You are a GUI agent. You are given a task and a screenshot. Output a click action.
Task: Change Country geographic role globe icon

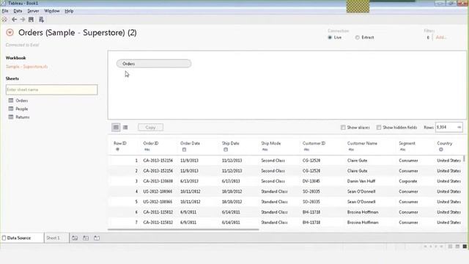(x=441, y=150)
